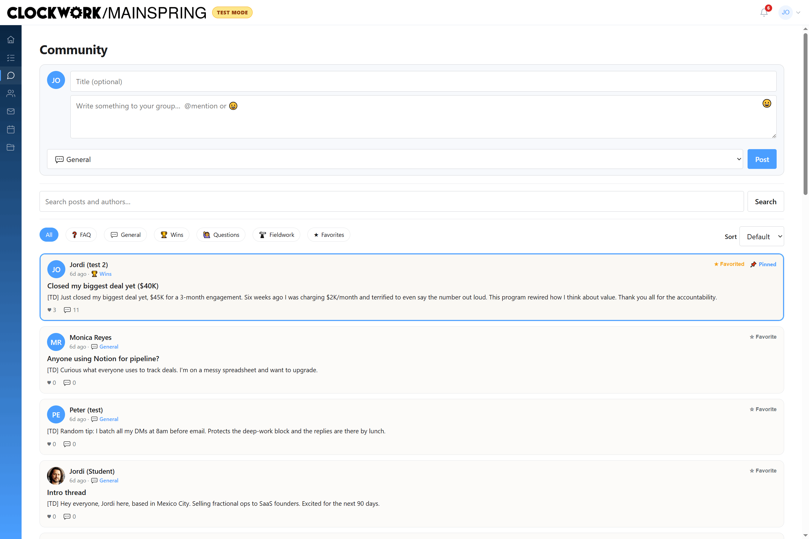The image size is (809, 539).
Task: Focus the Write something to your group textarea
Action: pyautogui.click(x=423, y=117)
